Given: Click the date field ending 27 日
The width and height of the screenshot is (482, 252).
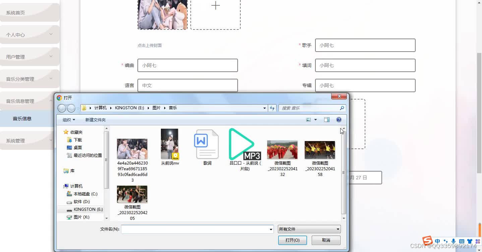Looking at the screenshot, I should 365,178.
